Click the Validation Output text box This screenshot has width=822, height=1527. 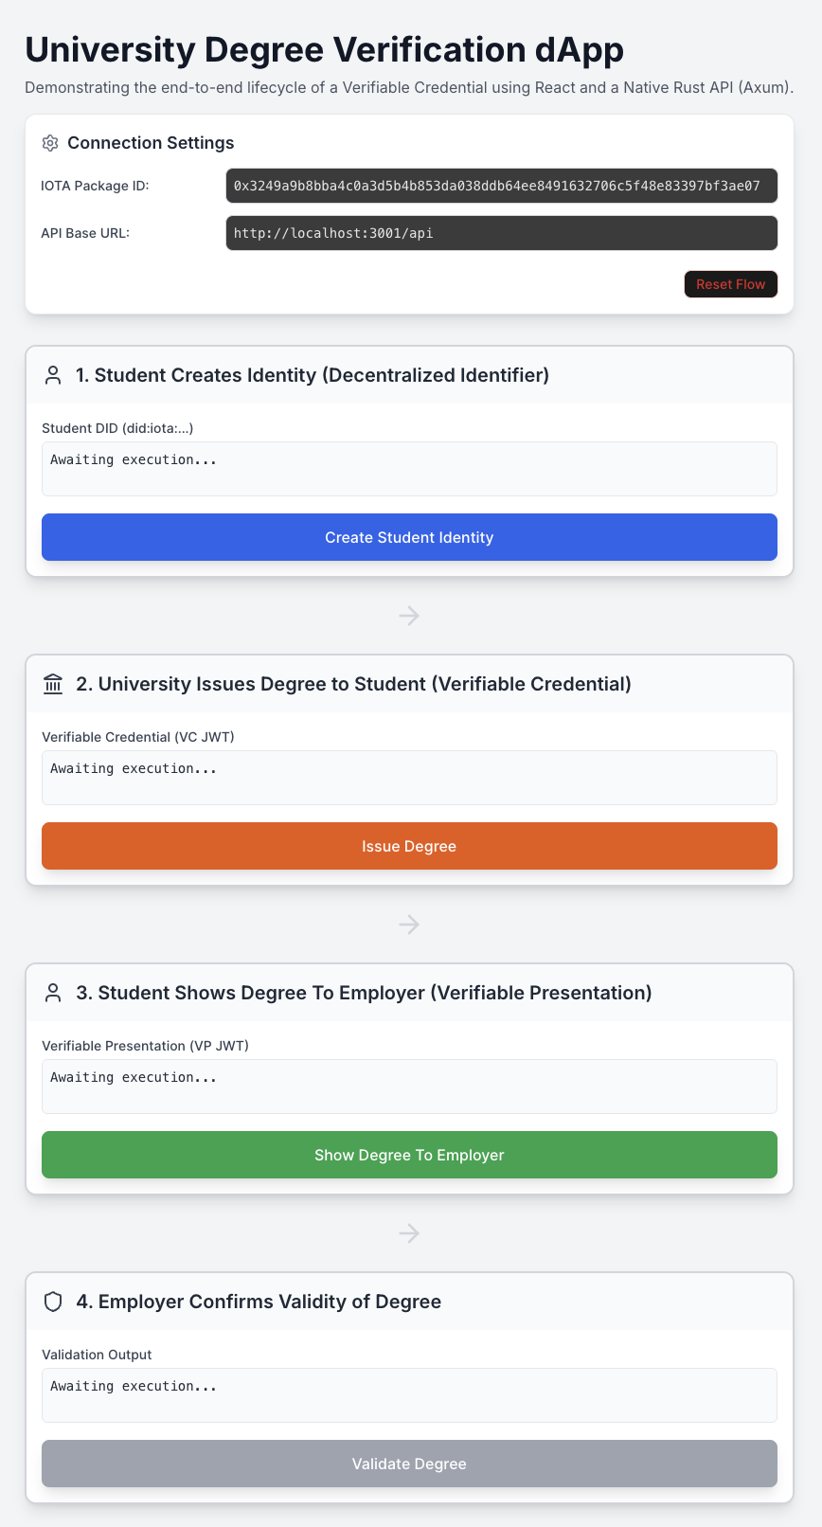pos(409,1395)
